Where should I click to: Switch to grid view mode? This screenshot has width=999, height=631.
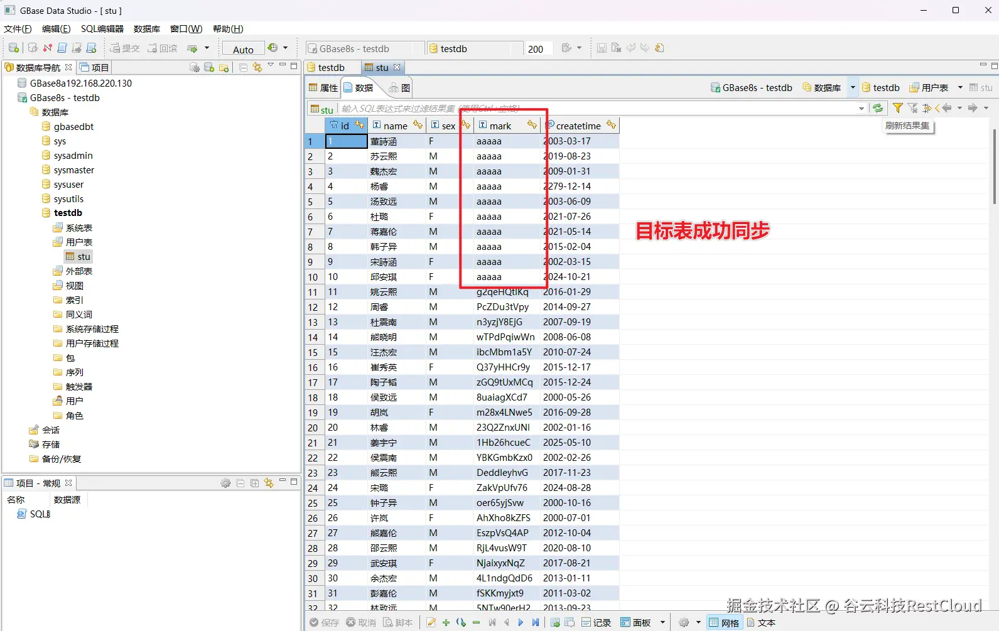tap(724, 623)
